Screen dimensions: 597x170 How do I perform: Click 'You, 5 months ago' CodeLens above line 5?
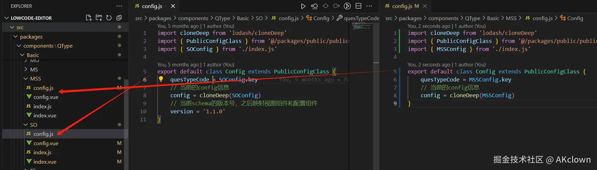(178, 65)
